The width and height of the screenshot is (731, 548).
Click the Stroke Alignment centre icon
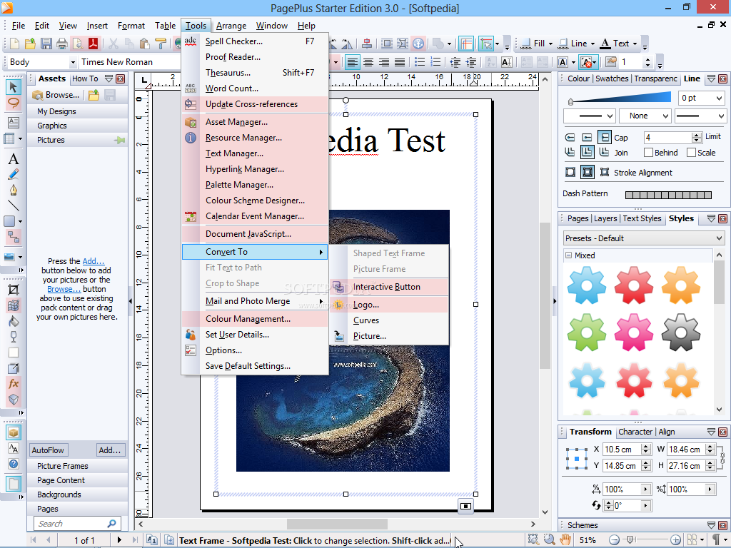click(x=588, y=173)
